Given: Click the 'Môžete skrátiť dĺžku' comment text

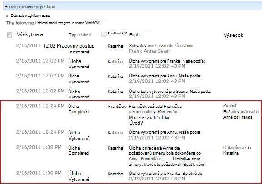Looking at the screenshot, I should [149, 118].
